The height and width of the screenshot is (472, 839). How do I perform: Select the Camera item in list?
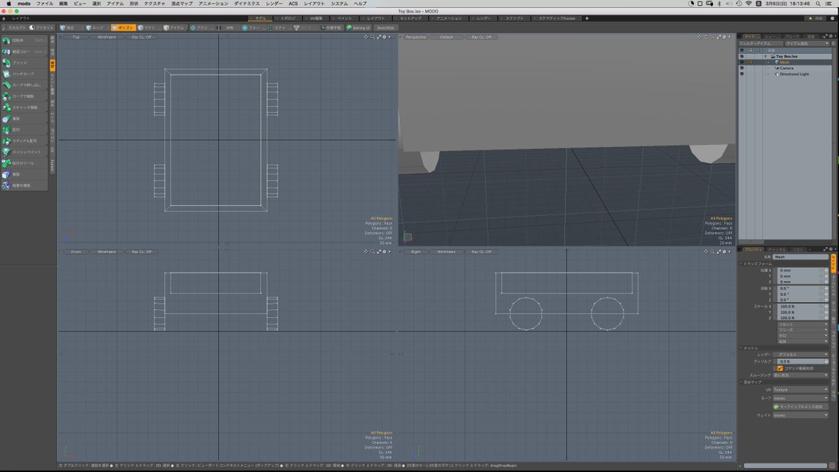(787, 68)
